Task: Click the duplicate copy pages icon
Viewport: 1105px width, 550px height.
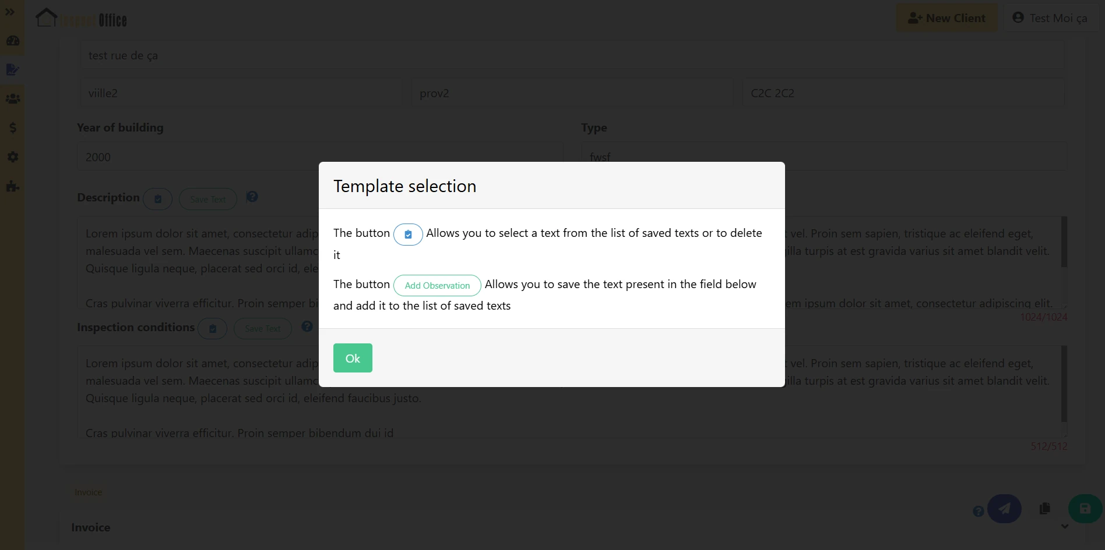Action: point(1044,509)
